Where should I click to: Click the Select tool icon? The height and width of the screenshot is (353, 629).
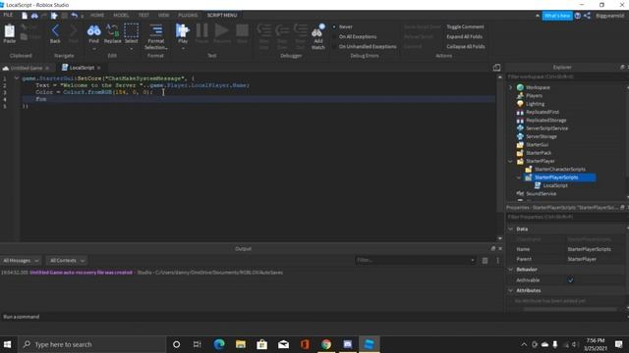(131, 30)
